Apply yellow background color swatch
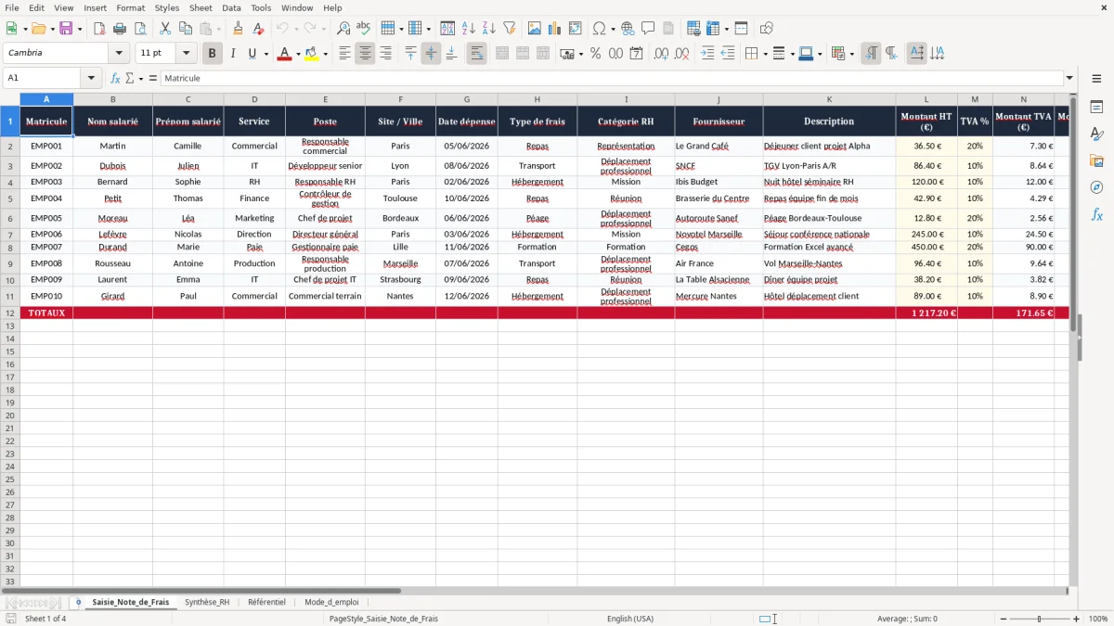The height and width of the screenshot is (626, 1114). tap(312, 54)
